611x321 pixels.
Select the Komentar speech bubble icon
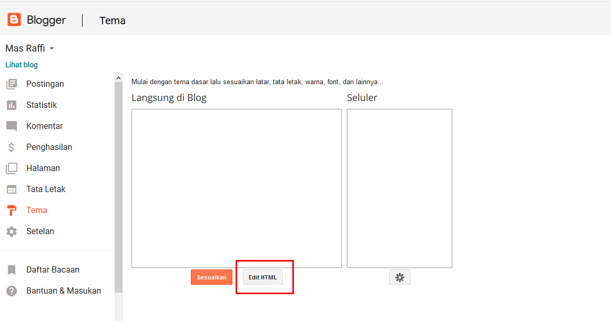tap(13, 126)
